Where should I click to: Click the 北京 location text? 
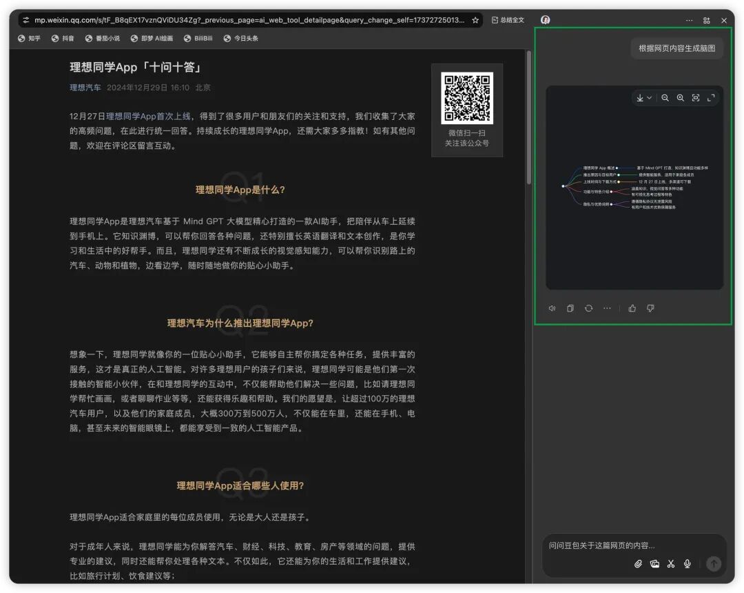point(203,88)
